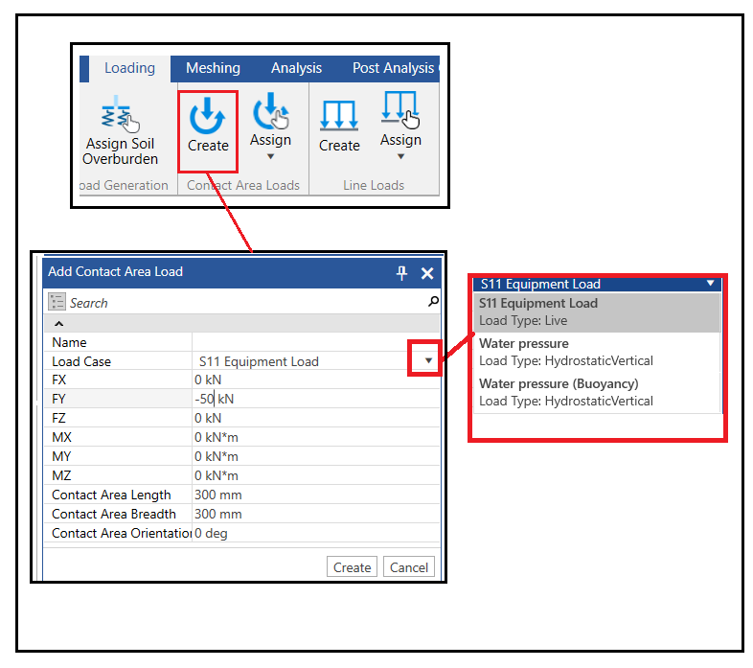
Task: Switch to the Meshing tab
Action: coord(213,68)
